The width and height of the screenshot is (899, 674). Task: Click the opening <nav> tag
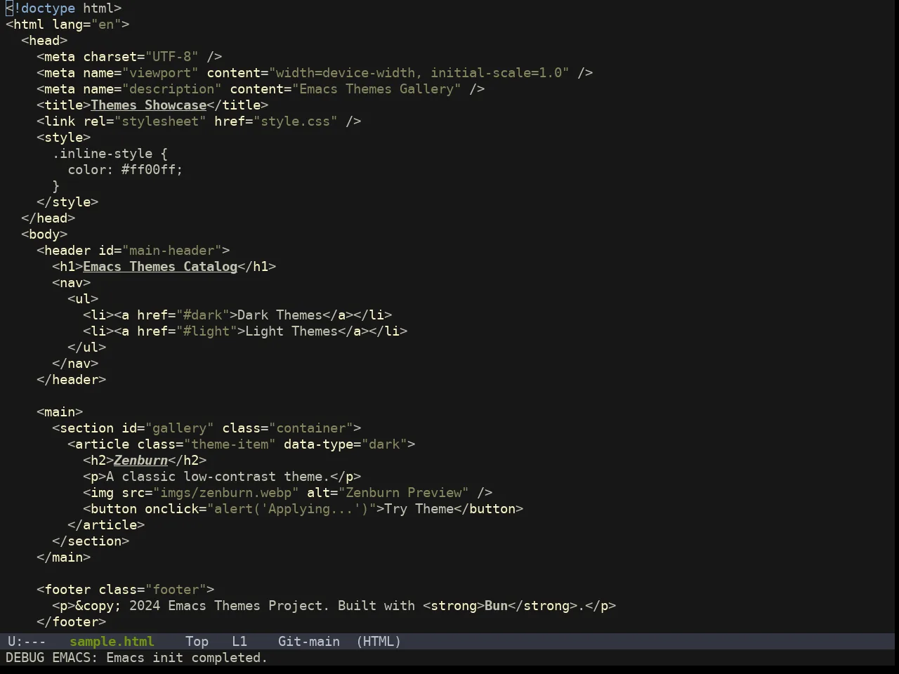72,283
